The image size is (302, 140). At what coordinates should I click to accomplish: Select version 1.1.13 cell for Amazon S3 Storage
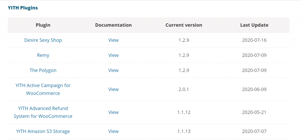(x=184, y=131)
